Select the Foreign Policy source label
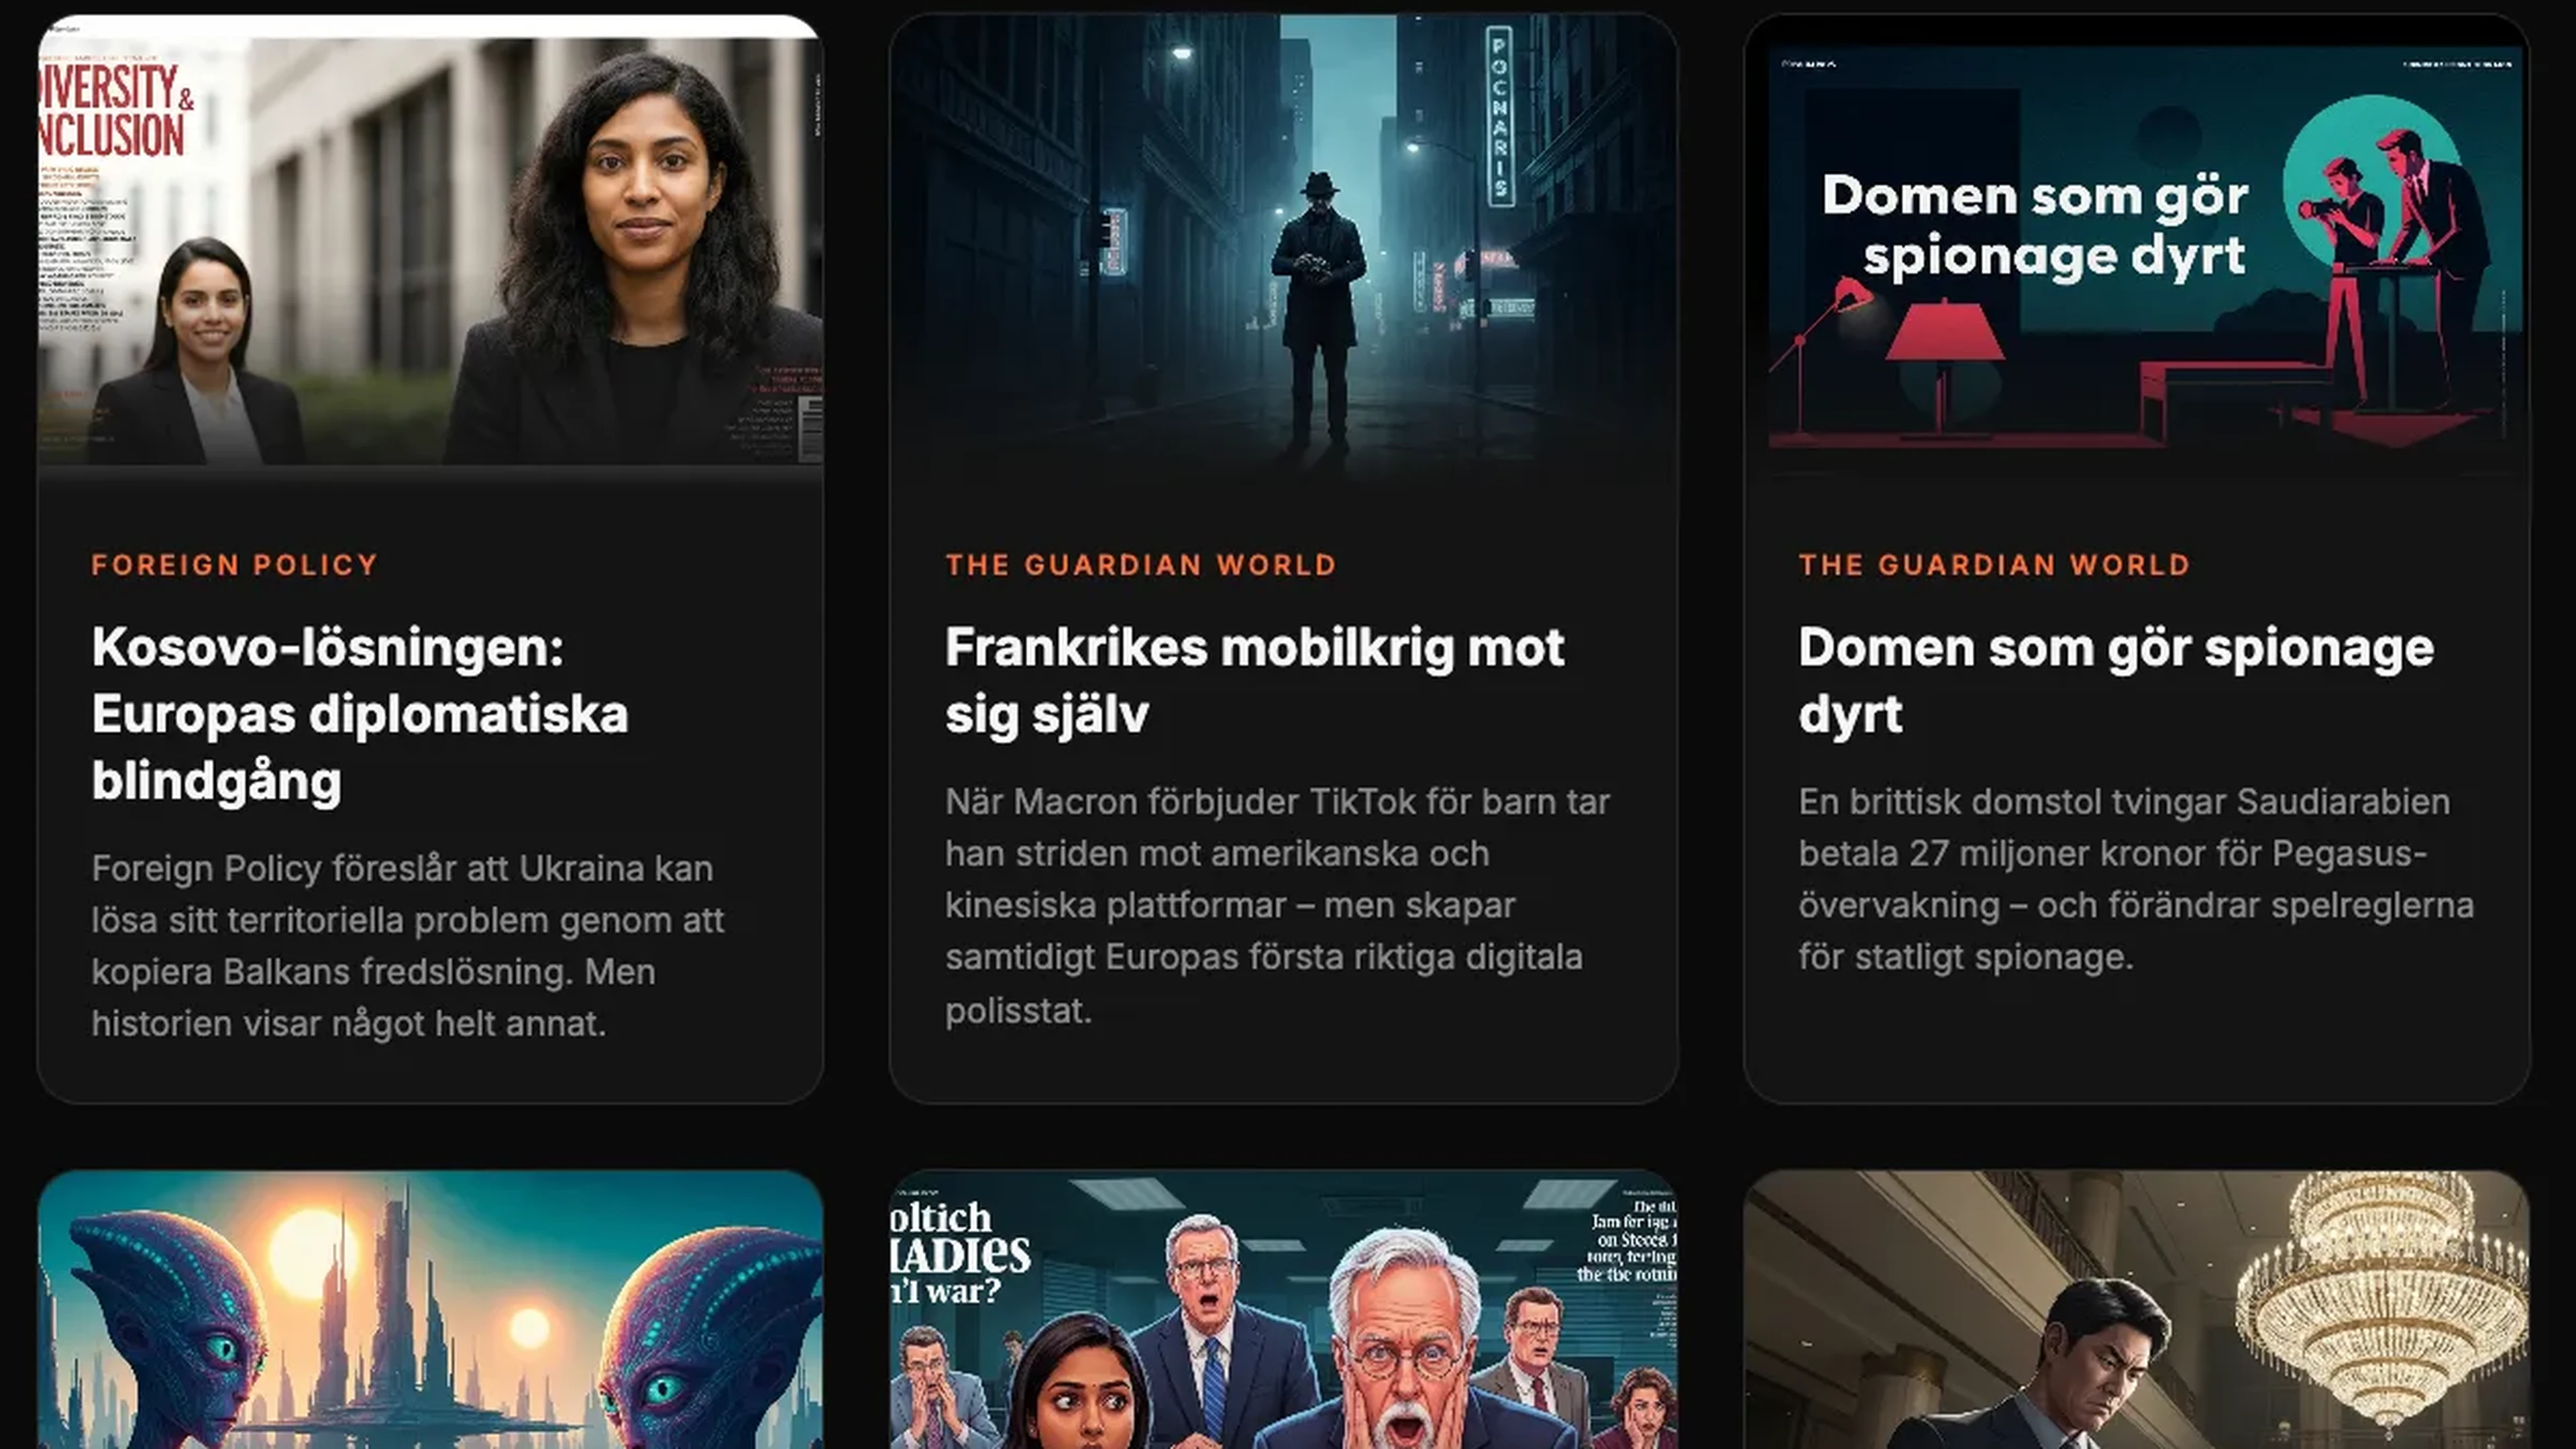2576x1449 pixels. [235, 565]
